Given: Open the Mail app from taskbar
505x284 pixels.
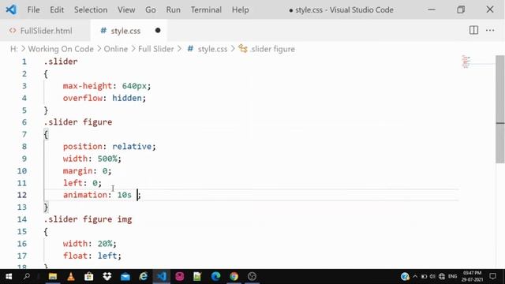Looking at the screenshot, I should [x=125, y=276].
